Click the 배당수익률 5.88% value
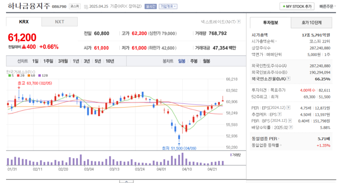339x183 pixels. click(x=325, y=128)
